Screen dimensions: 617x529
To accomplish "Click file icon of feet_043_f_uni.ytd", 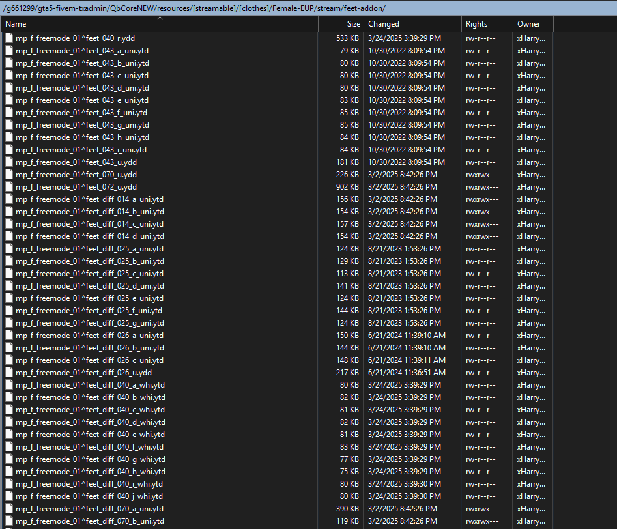I will [9, 113].
